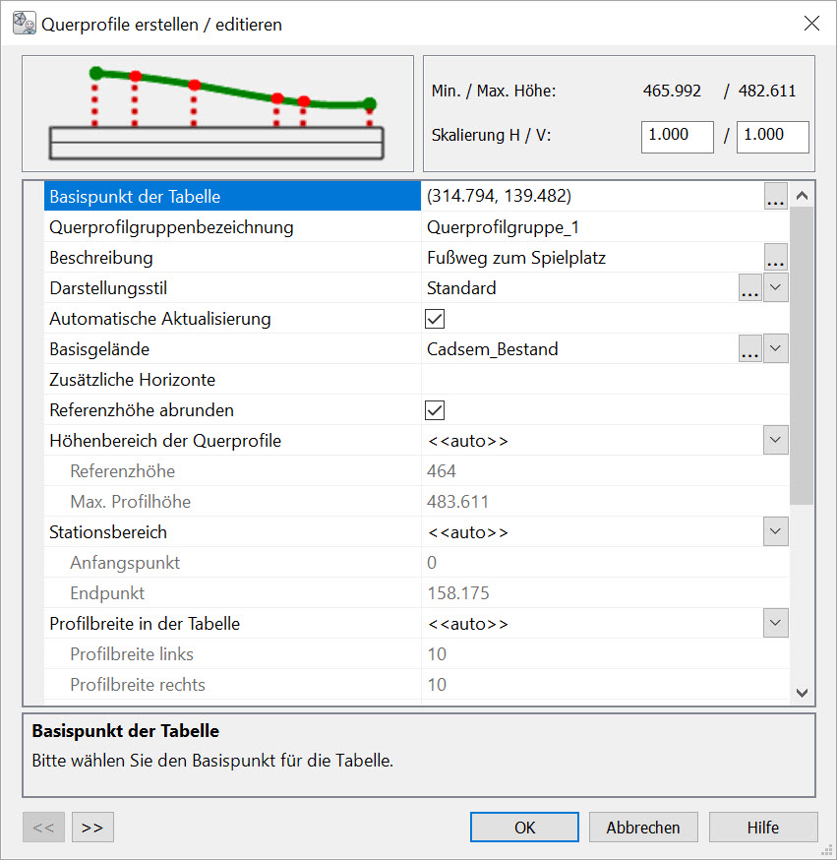Disable Referenzhöhe abrunden checkbox
This screenshot has width=837, height=860.
434,411
